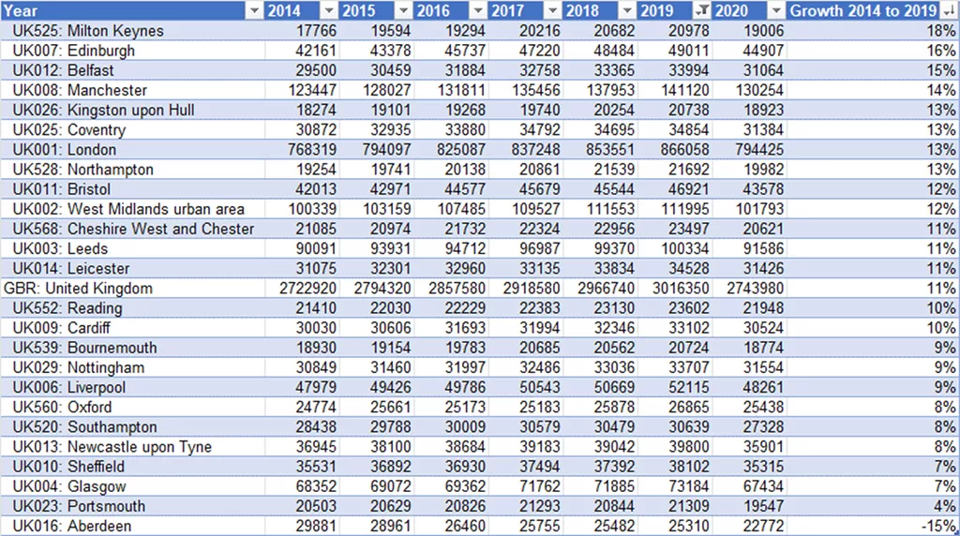Select the 'UK560: Oxford' row label
Image resolution: width=960 pixels, height=536 pixels.
[63, 407]
